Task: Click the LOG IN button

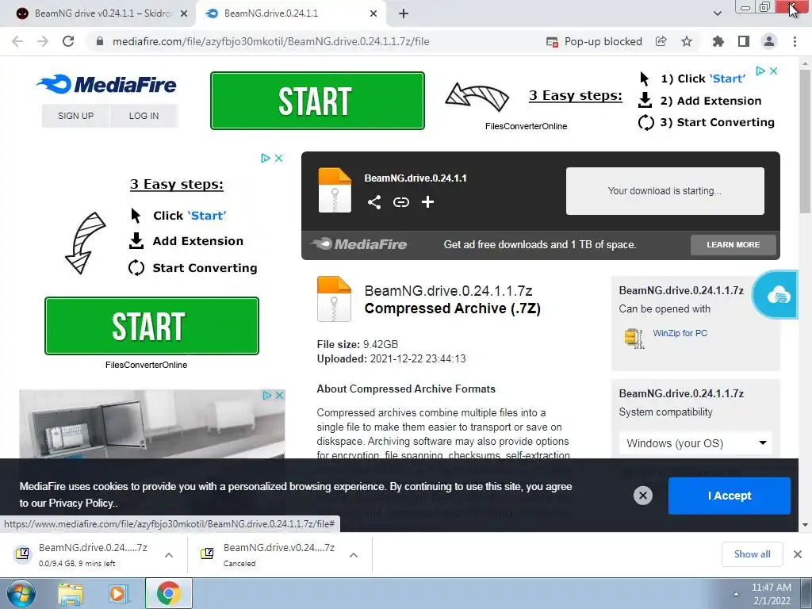Action: coord(144,116)
